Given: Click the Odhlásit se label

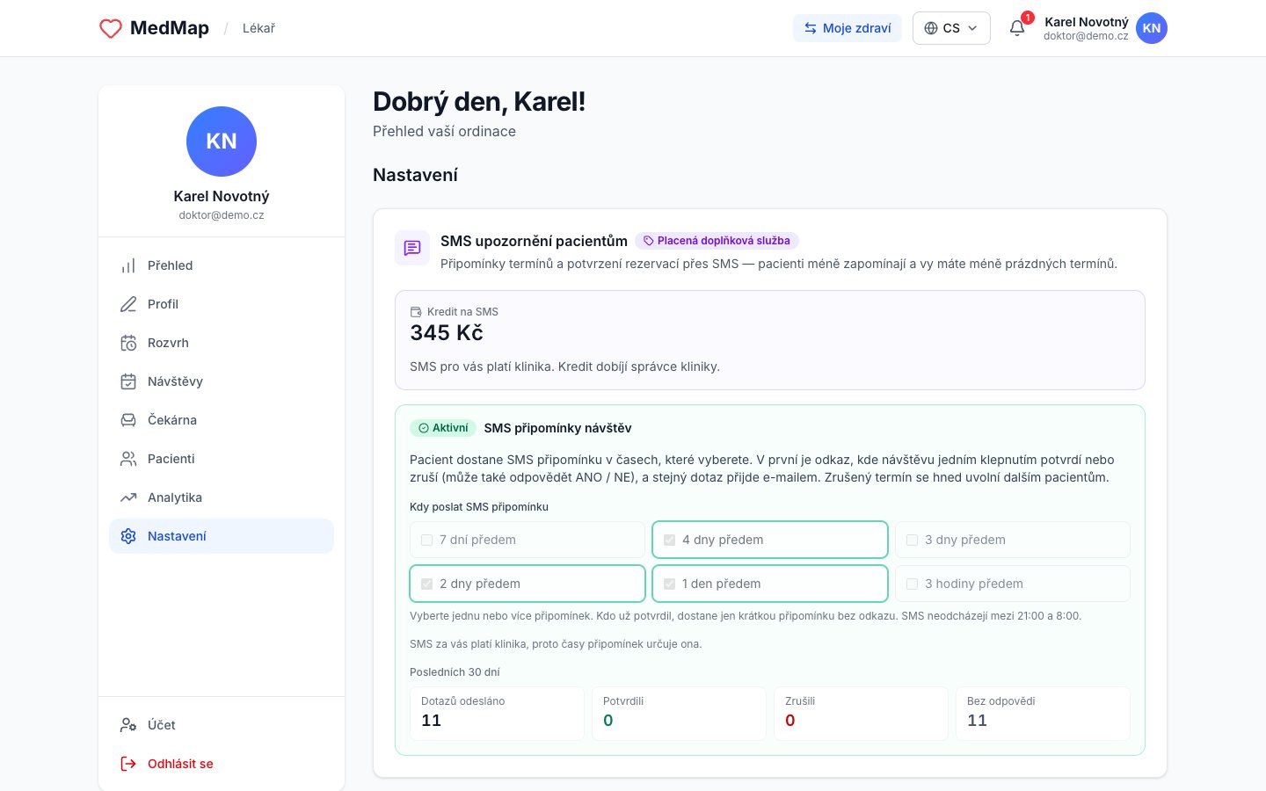Looking at the screenshot, I should click(180, 764).
